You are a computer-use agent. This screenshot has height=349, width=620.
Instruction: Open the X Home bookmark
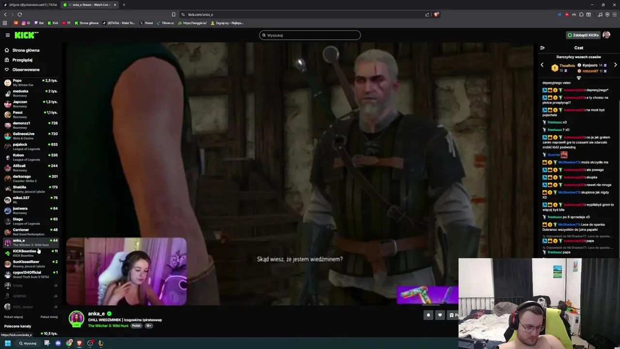pyautogui.click(x=146, y=23)
